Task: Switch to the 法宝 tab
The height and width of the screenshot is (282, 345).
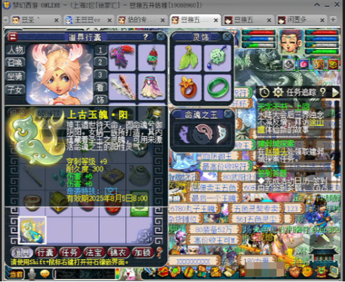Action: click(x=94, y=253)
